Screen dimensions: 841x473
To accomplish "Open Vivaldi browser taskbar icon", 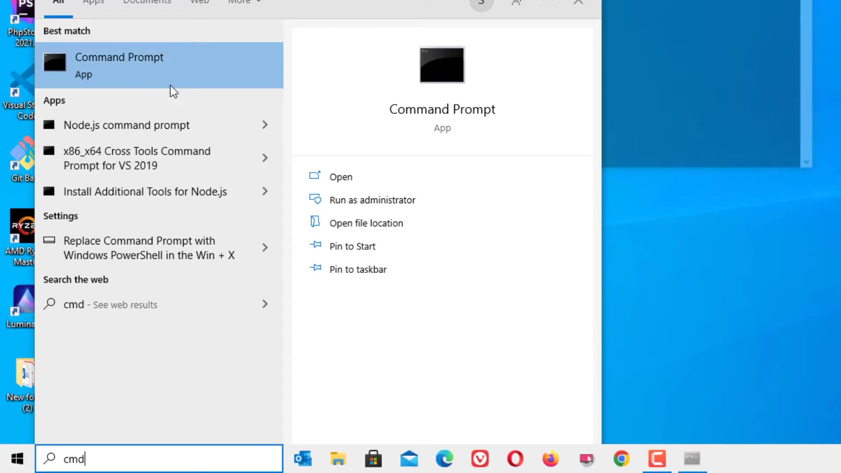I will (480, 459).
